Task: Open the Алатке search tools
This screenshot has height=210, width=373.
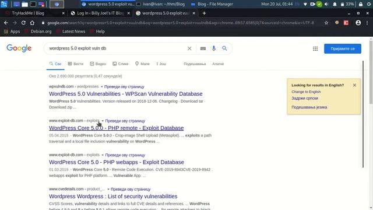Action: point(218,64)
